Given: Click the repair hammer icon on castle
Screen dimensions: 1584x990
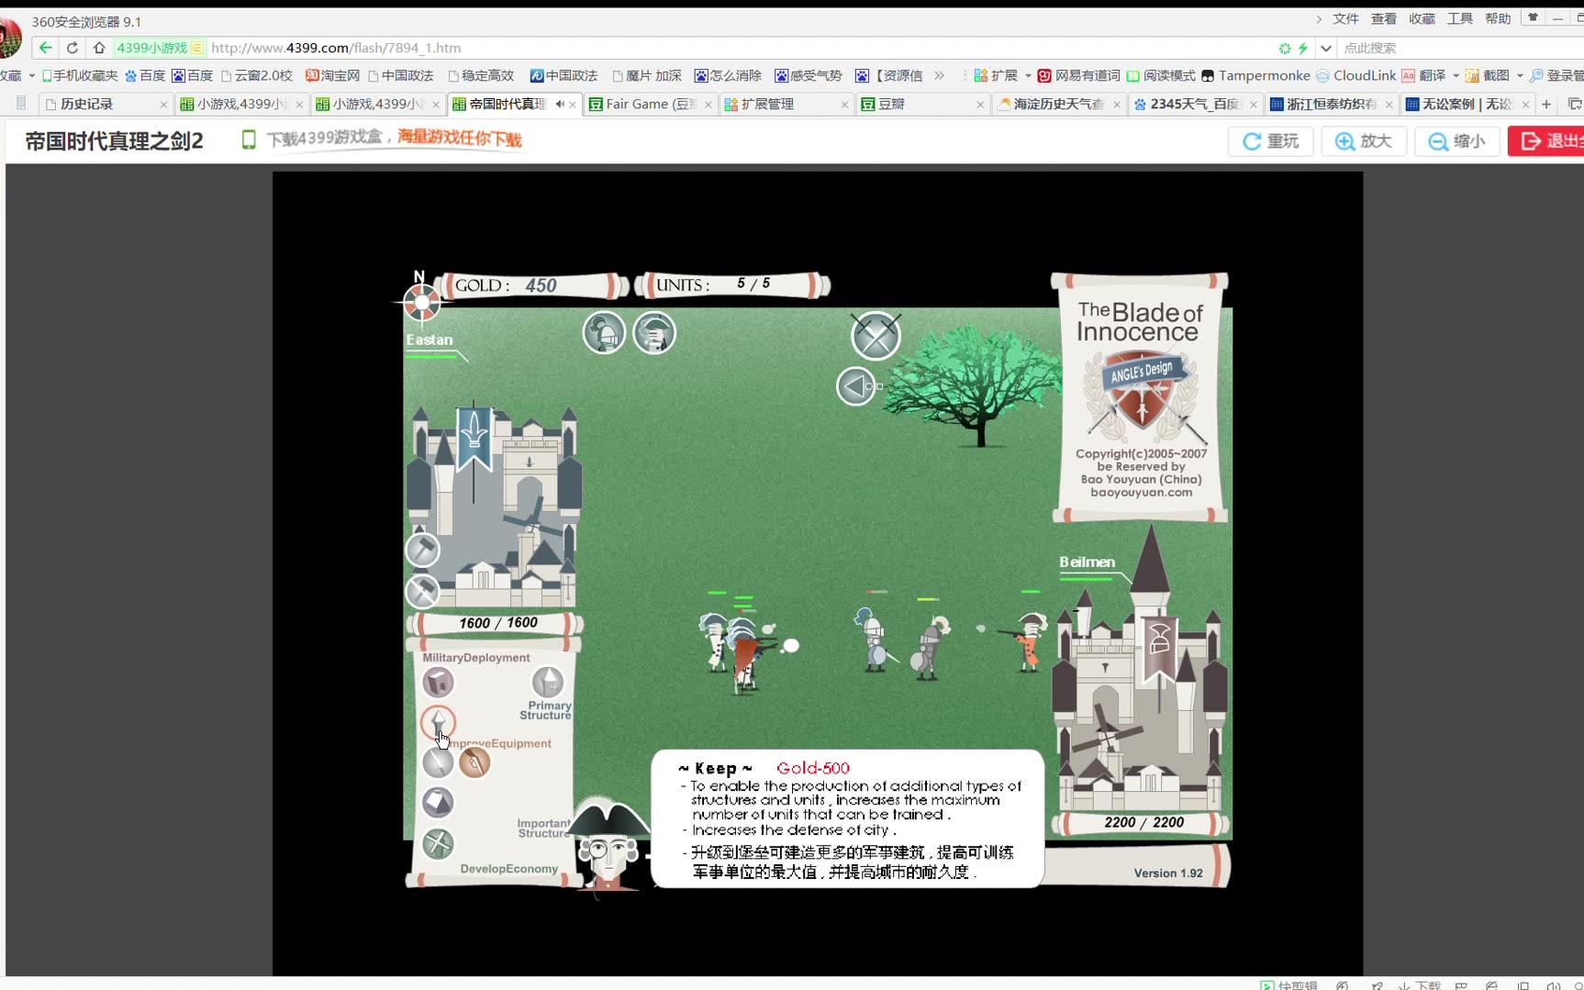Looking at the screenshot, I should [x=422, y=550].
